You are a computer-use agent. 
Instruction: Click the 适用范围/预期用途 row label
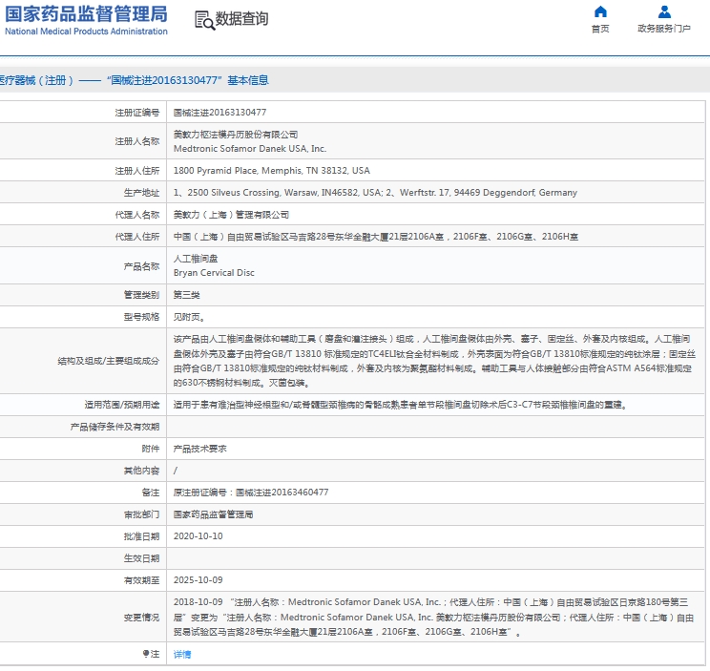coord(122,405)
